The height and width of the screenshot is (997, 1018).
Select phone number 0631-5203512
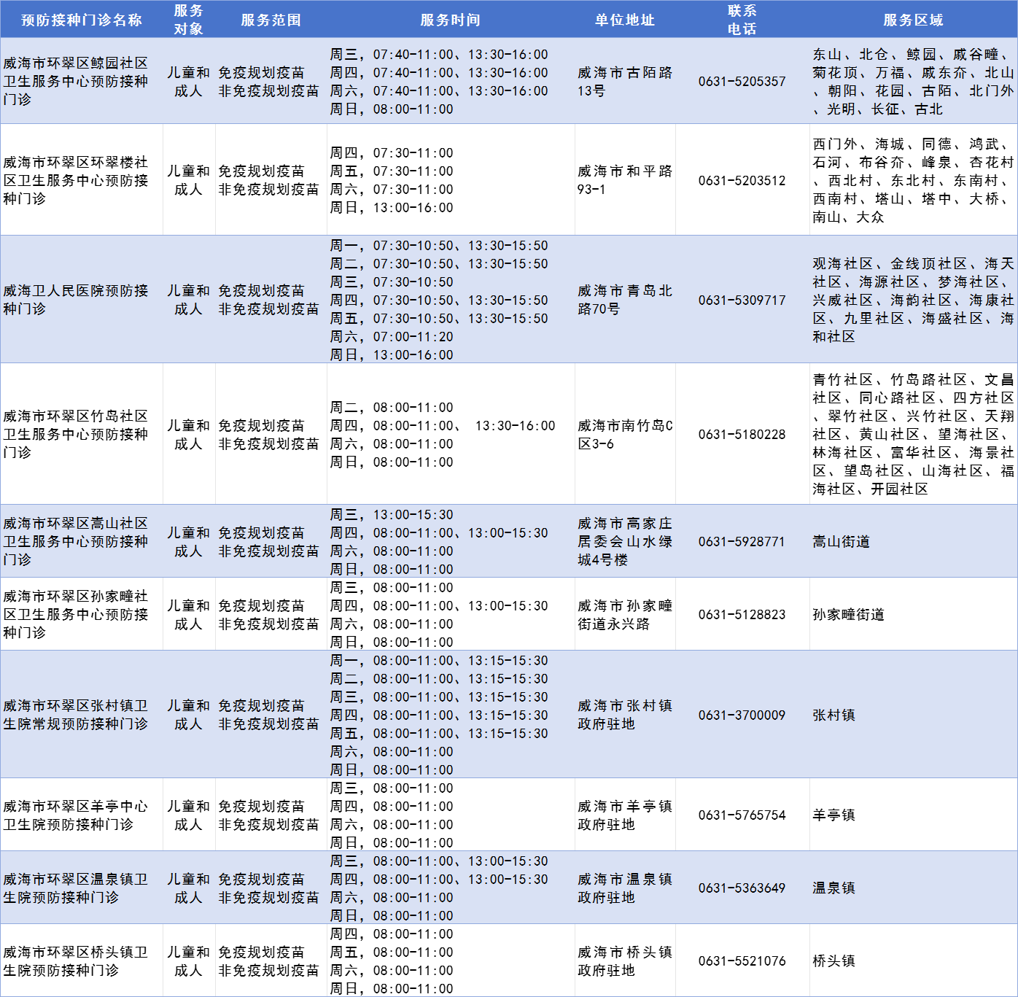[742, 181]
